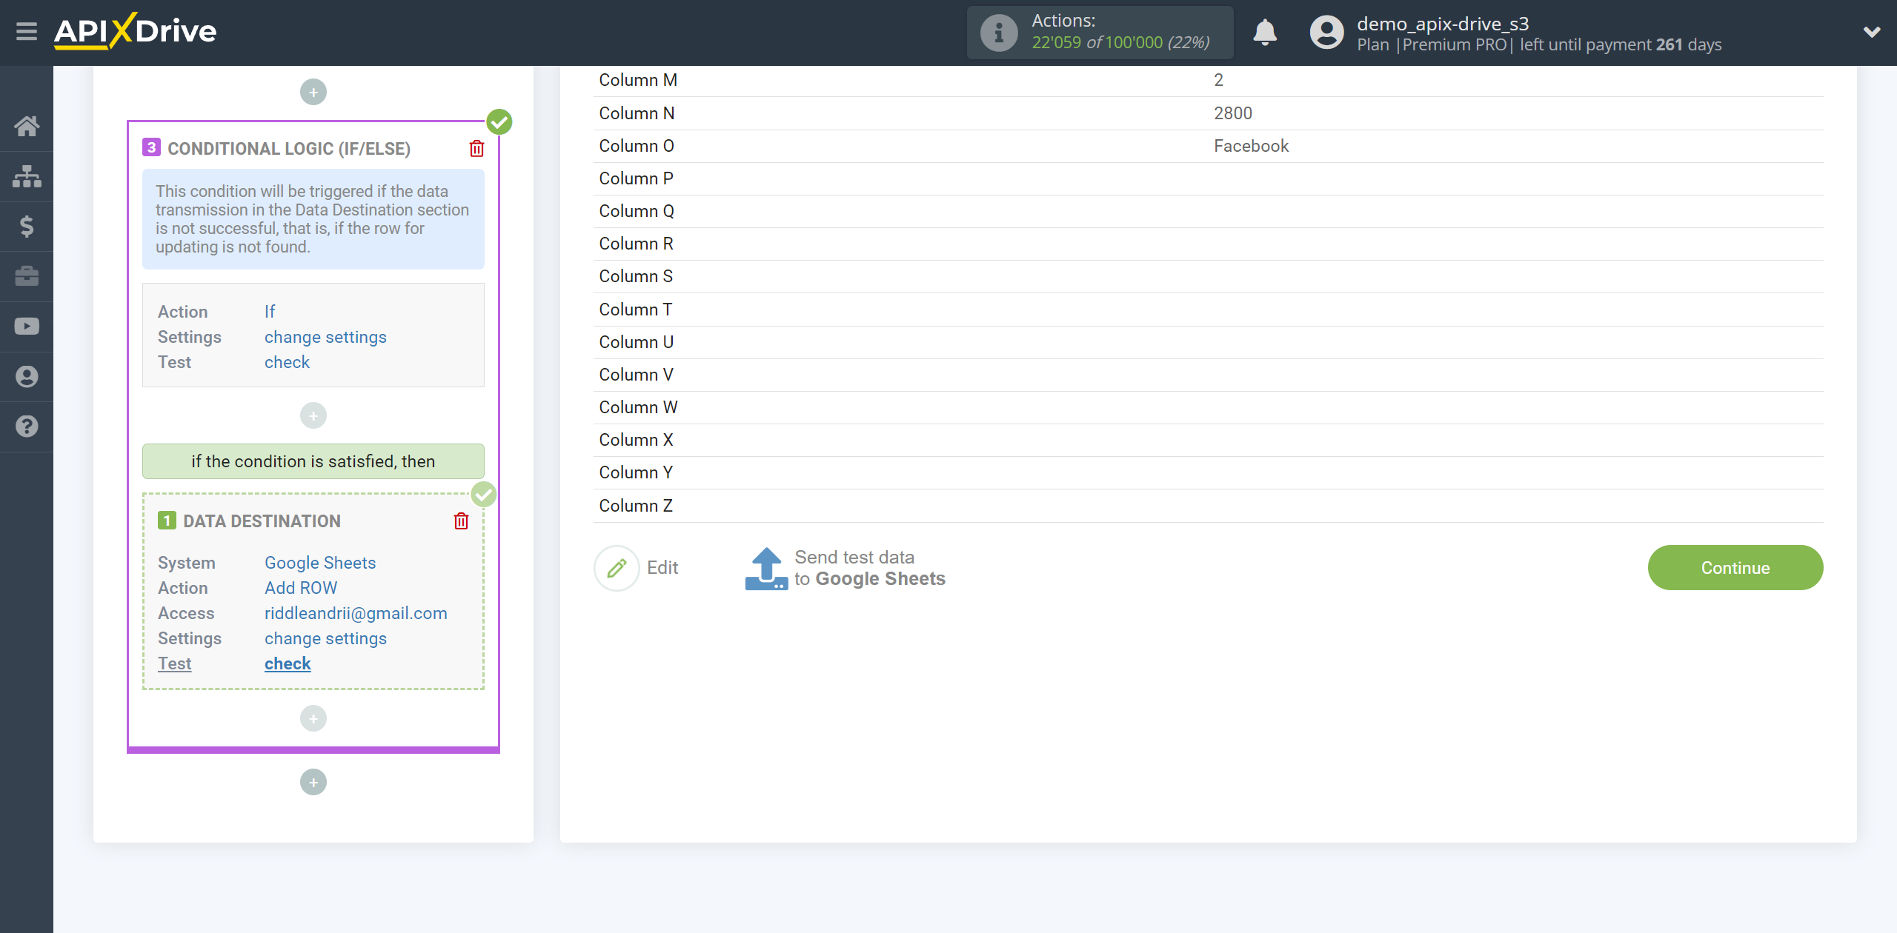Viewport: 1897px width, 933px height.
Task: Add step below Data Destination block
Action: 313,718
